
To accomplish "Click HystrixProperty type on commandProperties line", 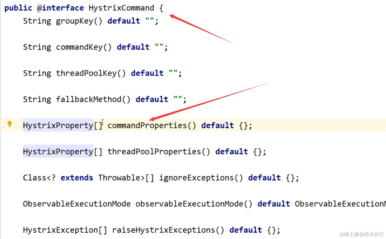I will (x=58, y=125).
